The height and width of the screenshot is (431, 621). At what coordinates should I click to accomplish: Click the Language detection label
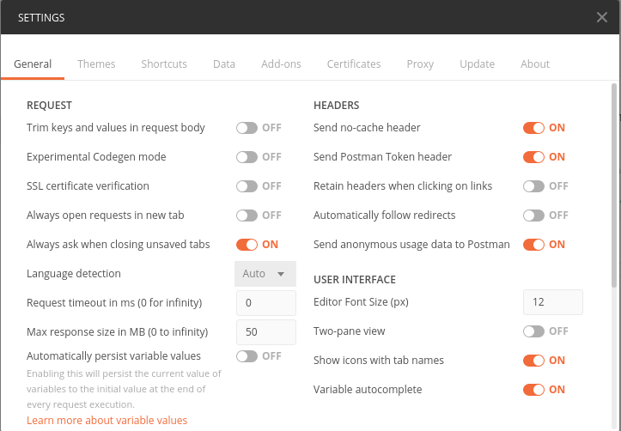74,274
